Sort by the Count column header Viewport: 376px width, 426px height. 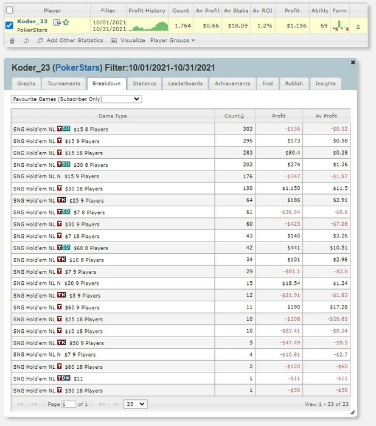235,116
